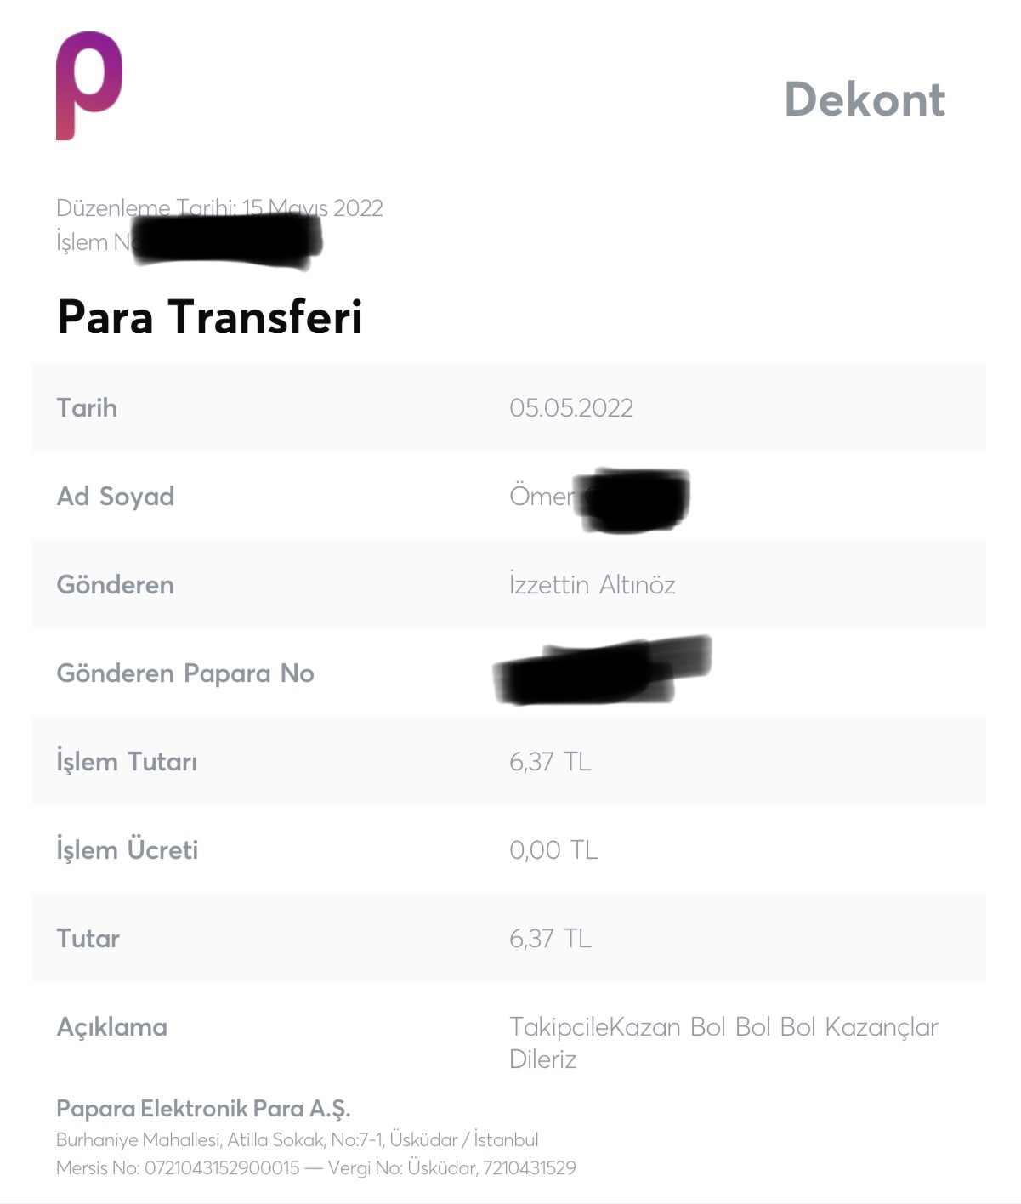The width and height of the screenshot is (1021, 1204).
Task: Click the İşlem Ücreti label
Action: [x=128, y=849]
